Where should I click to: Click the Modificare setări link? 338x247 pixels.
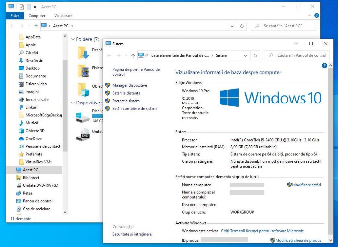306,185
